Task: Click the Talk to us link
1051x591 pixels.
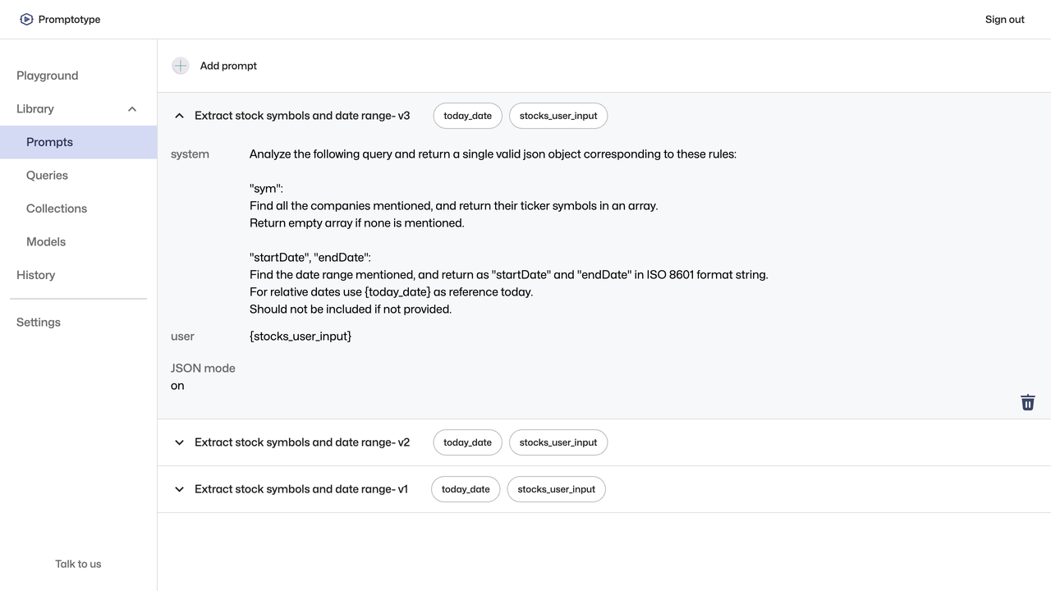Action: pyautogui.click(x=78, y=564)
